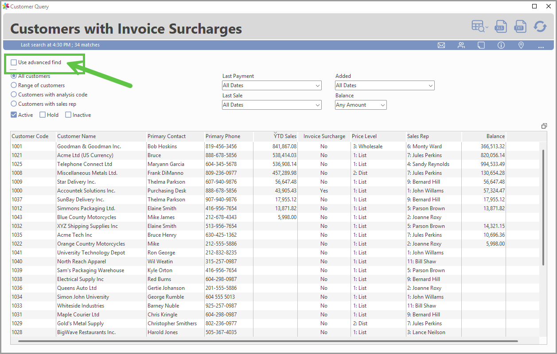This screenshot has height=354, width=557.
Task: Select Electrical Supply Inc row
Action: 275,279
